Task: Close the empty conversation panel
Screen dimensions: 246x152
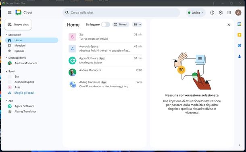Action: [x=229, y=25]
